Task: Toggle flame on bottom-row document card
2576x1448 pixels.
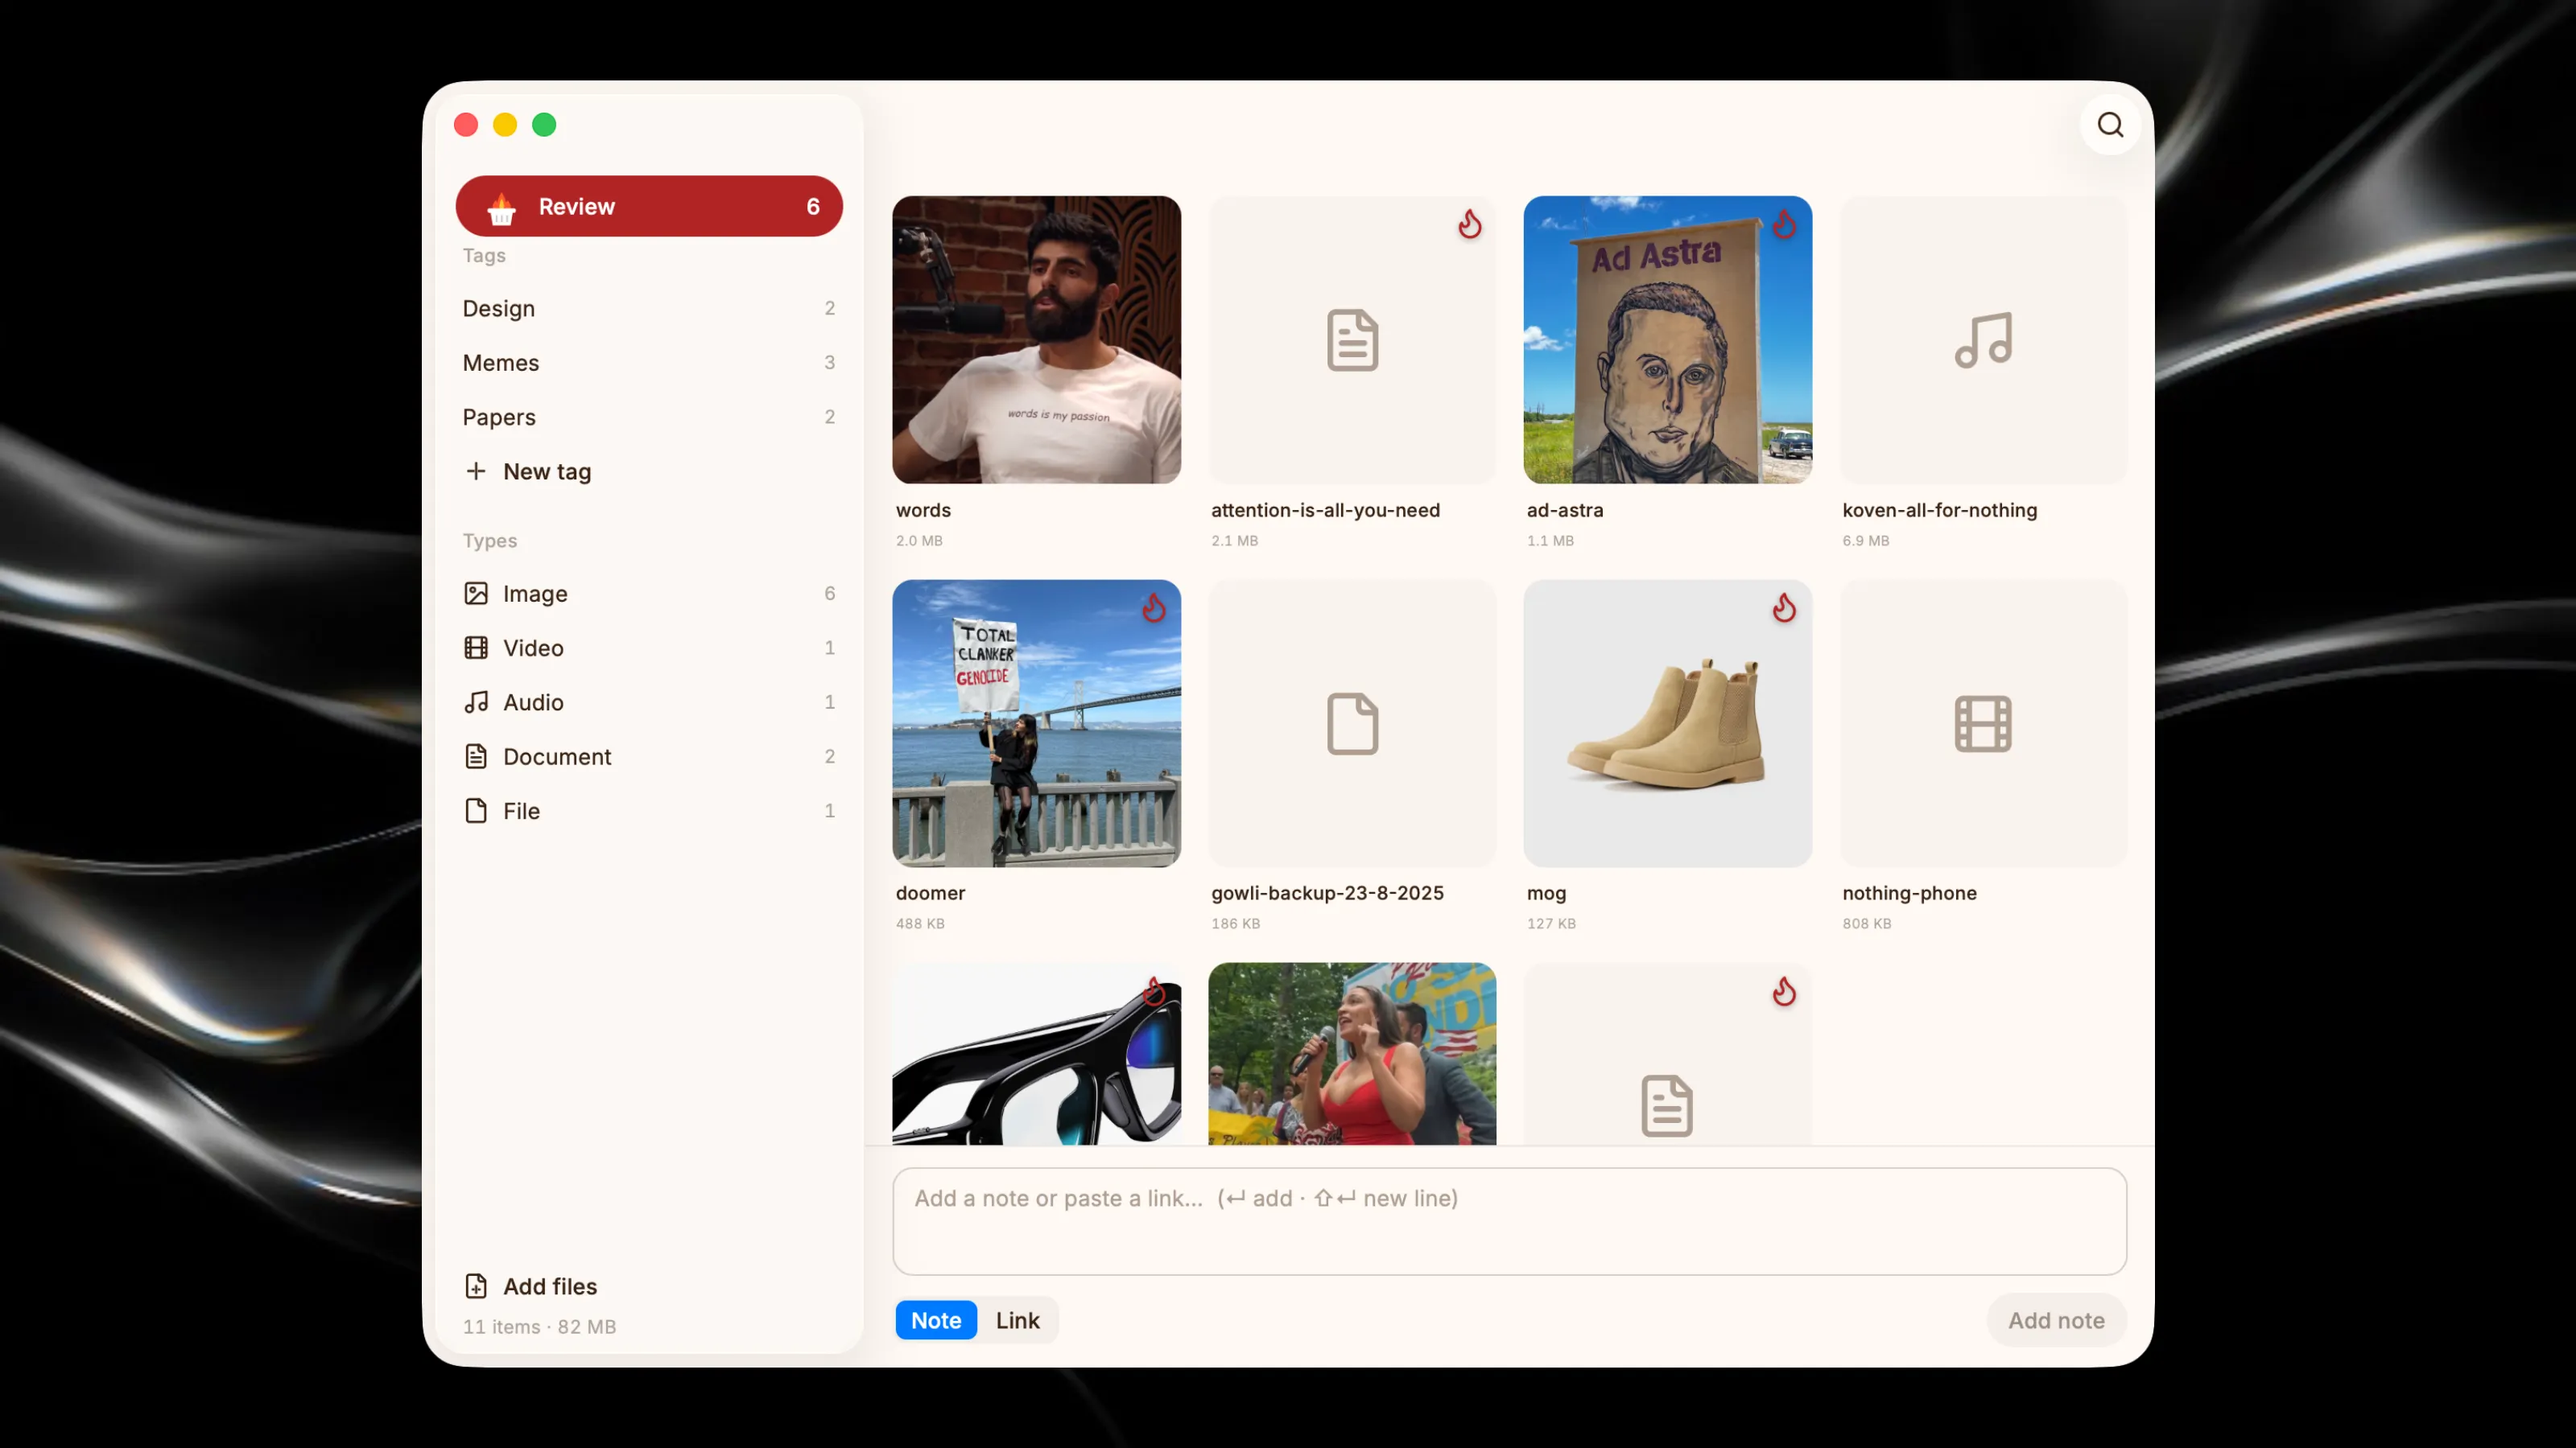Action: click(1784, 991)
